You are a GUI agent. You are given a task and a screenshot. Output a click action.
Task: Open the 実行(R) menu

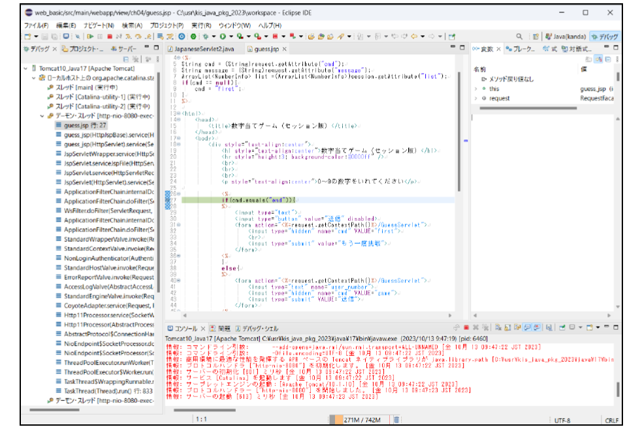click(201, 25)
